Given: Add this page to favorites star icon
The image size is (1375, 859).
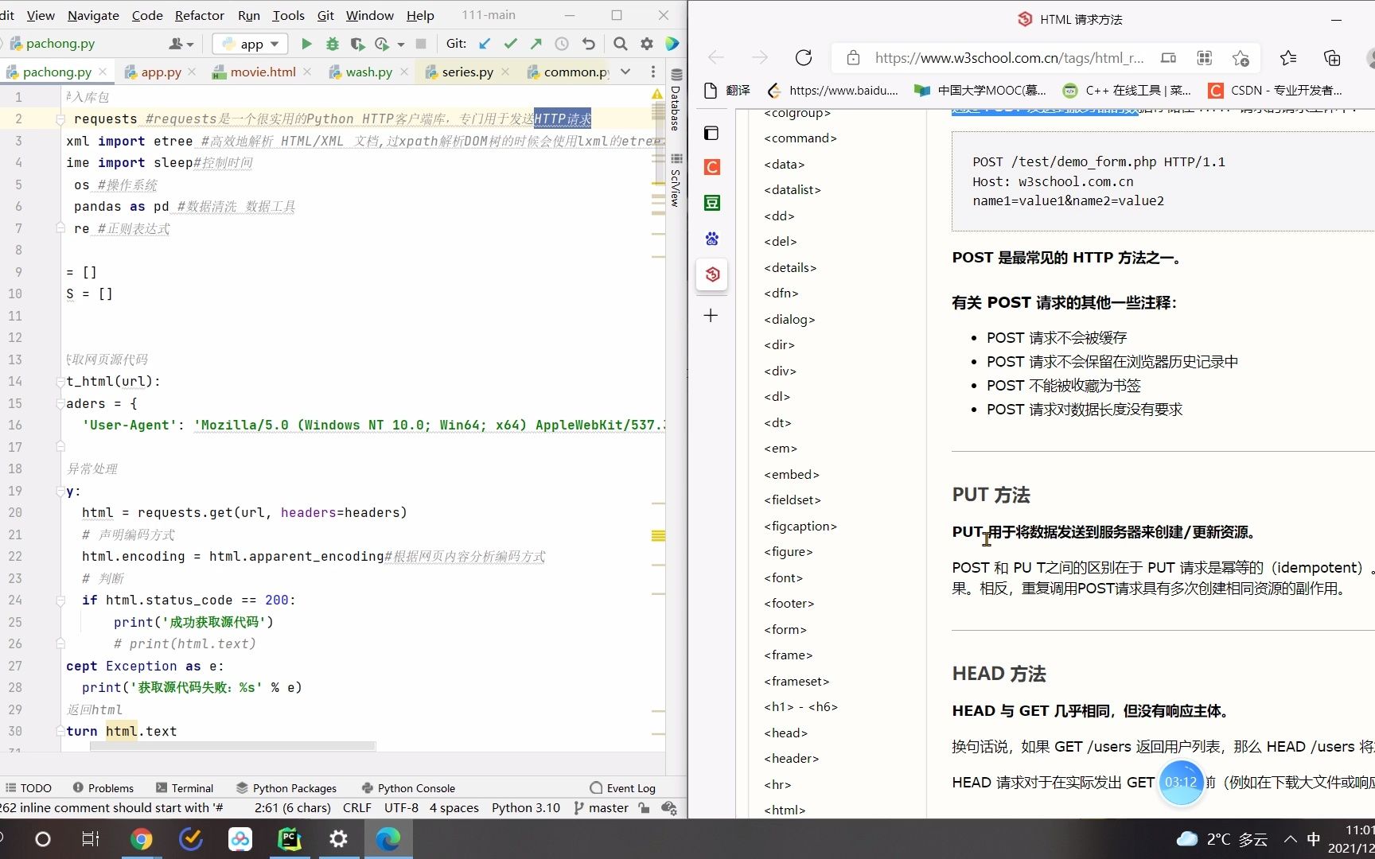Looking at the screenshot, I should tap(1241, 57).
